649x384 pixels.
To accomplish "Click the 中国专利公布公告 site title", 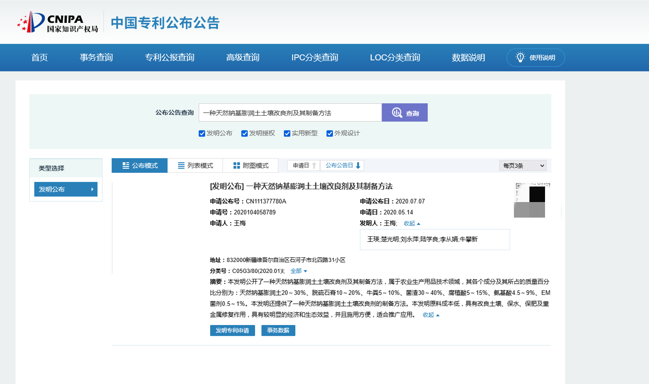I will click(x=165, y=22).
